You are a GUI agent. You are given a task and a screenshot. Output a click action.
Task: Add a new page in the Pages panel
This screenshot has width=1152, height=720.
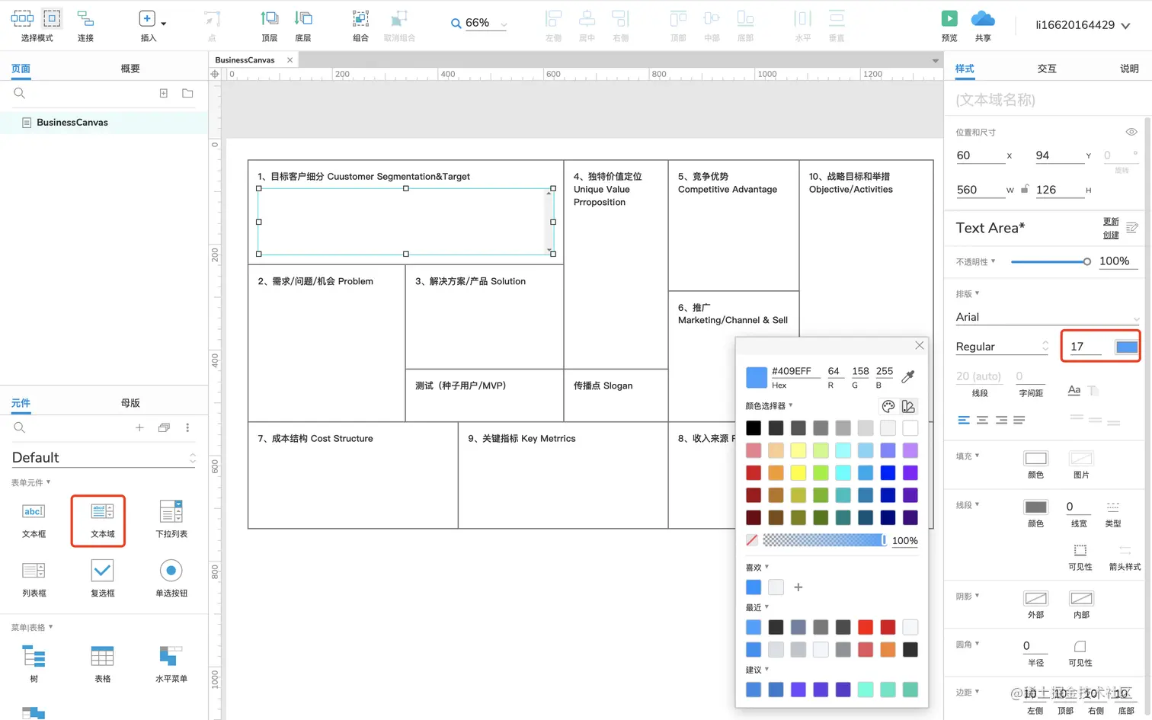point(163,93)
